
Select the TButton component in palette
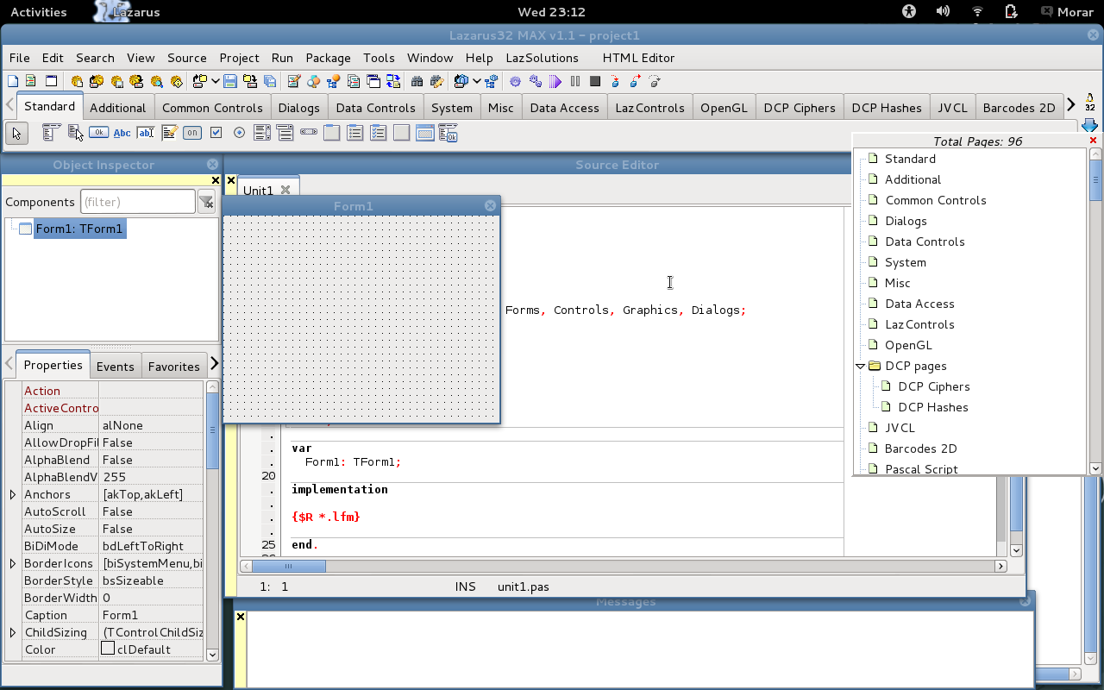click(x=98, y=133)
